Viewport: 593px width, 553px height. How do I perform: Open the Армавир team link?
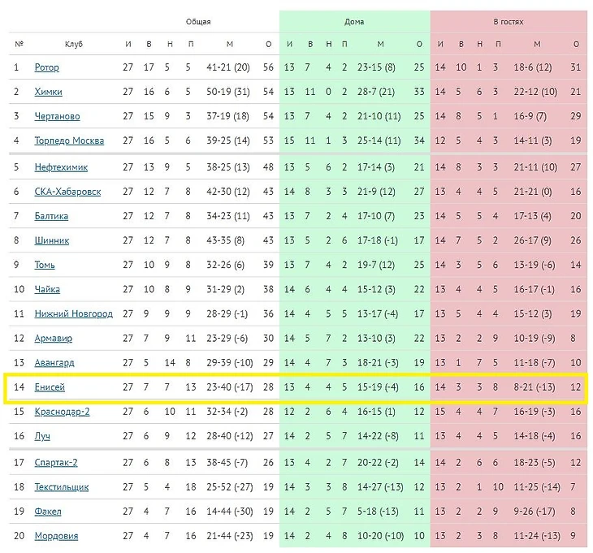pyautogui.click(x=53, y=338)
